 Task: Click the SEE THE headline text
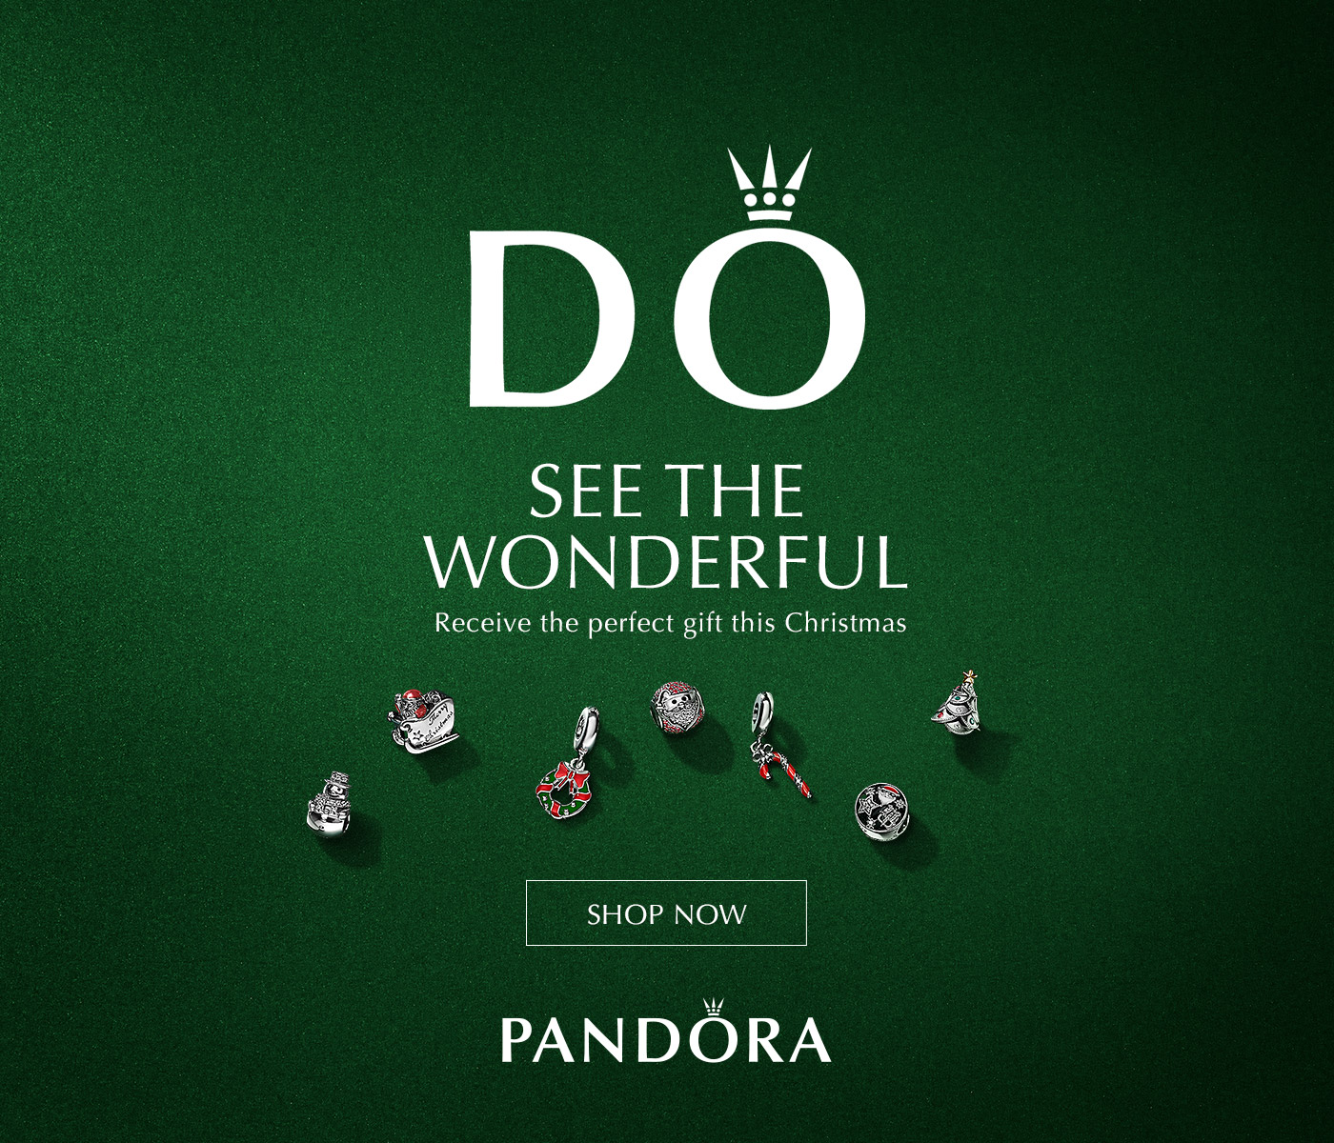(666, 491)
